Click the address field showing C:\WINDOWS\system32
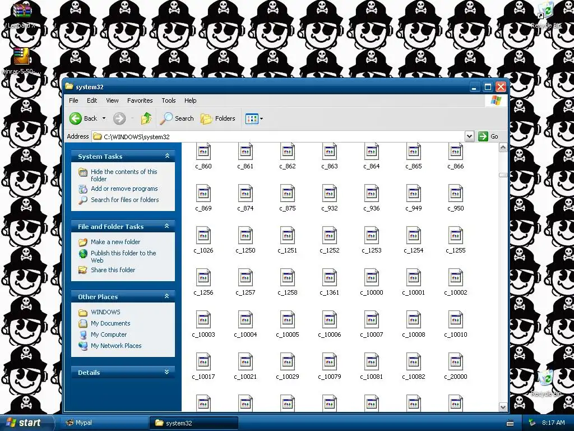Screen dimensions: 574x431 278,136
